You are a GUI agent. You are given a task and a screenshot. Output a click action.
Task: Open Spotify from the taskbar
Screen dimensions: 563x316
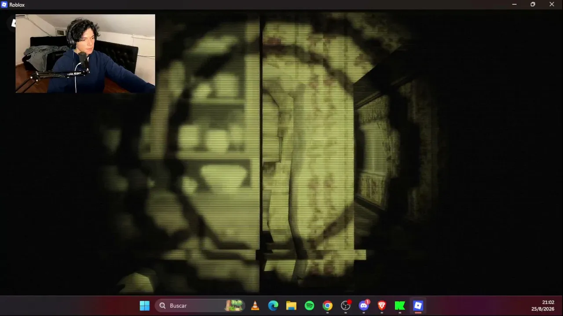click(x=309, y=305)
